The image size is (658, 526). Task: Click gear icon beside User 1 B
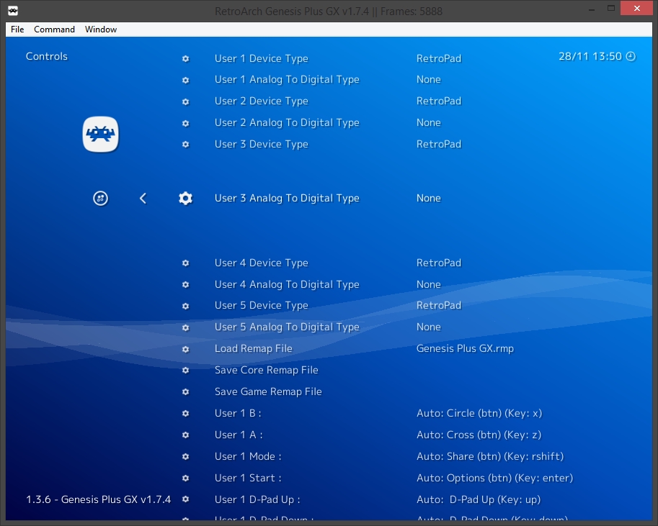pos(185,414)
